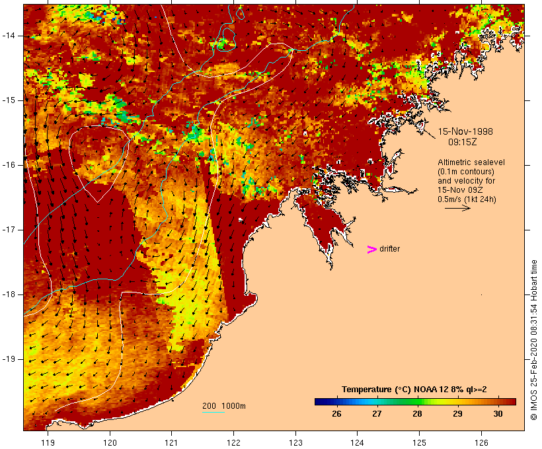542x449 pixels.
Task: Click the longitude axis label '121'
Action: click(x=171, y=442)
